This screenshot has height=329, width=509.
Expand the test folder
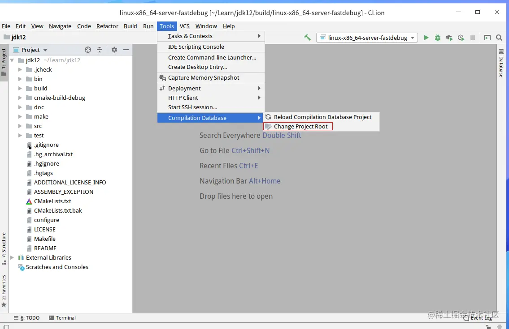coord(20,136)
